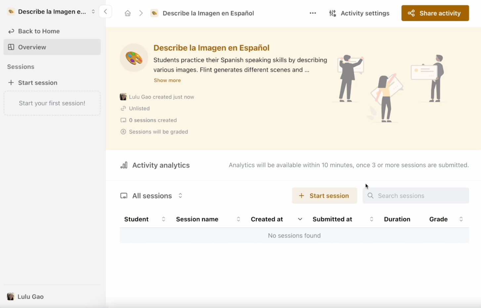Click the All sessions screen icon
The image size is (481, 308).
click(x=124, y=196)
